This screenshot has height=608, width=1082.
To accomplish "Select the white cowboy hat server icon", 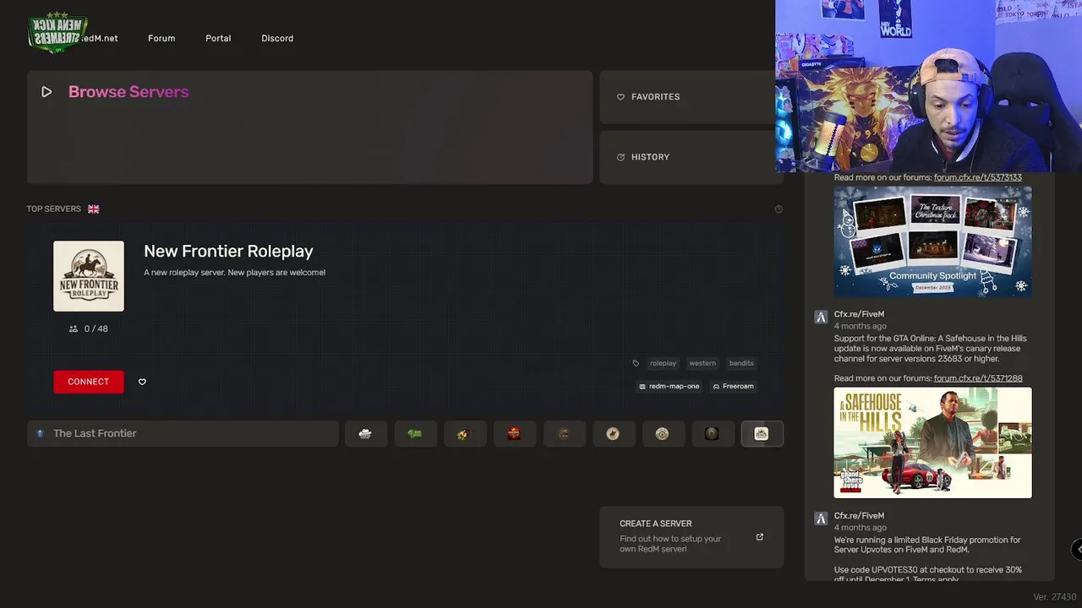I will [x=365, y=433].
